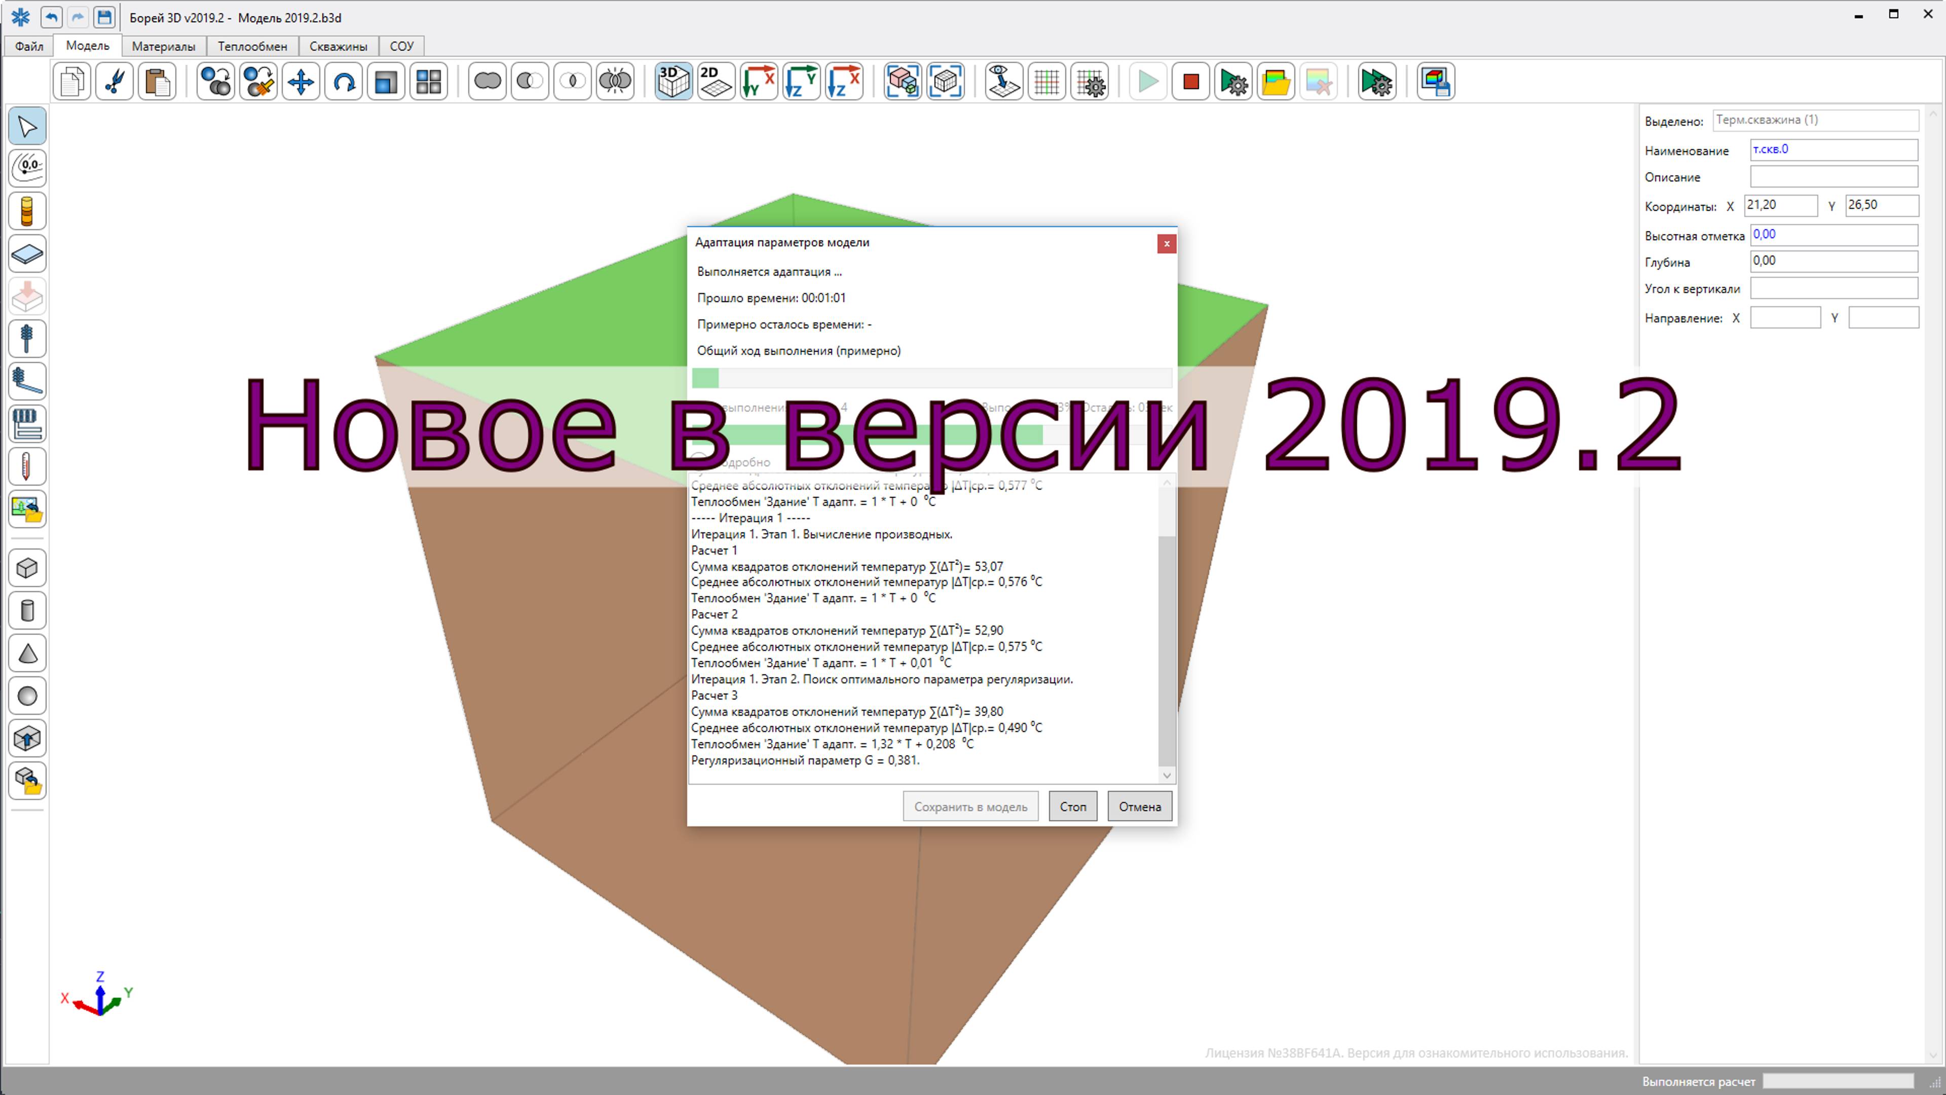Click import 3D object from folder icon

click(27, 781)
